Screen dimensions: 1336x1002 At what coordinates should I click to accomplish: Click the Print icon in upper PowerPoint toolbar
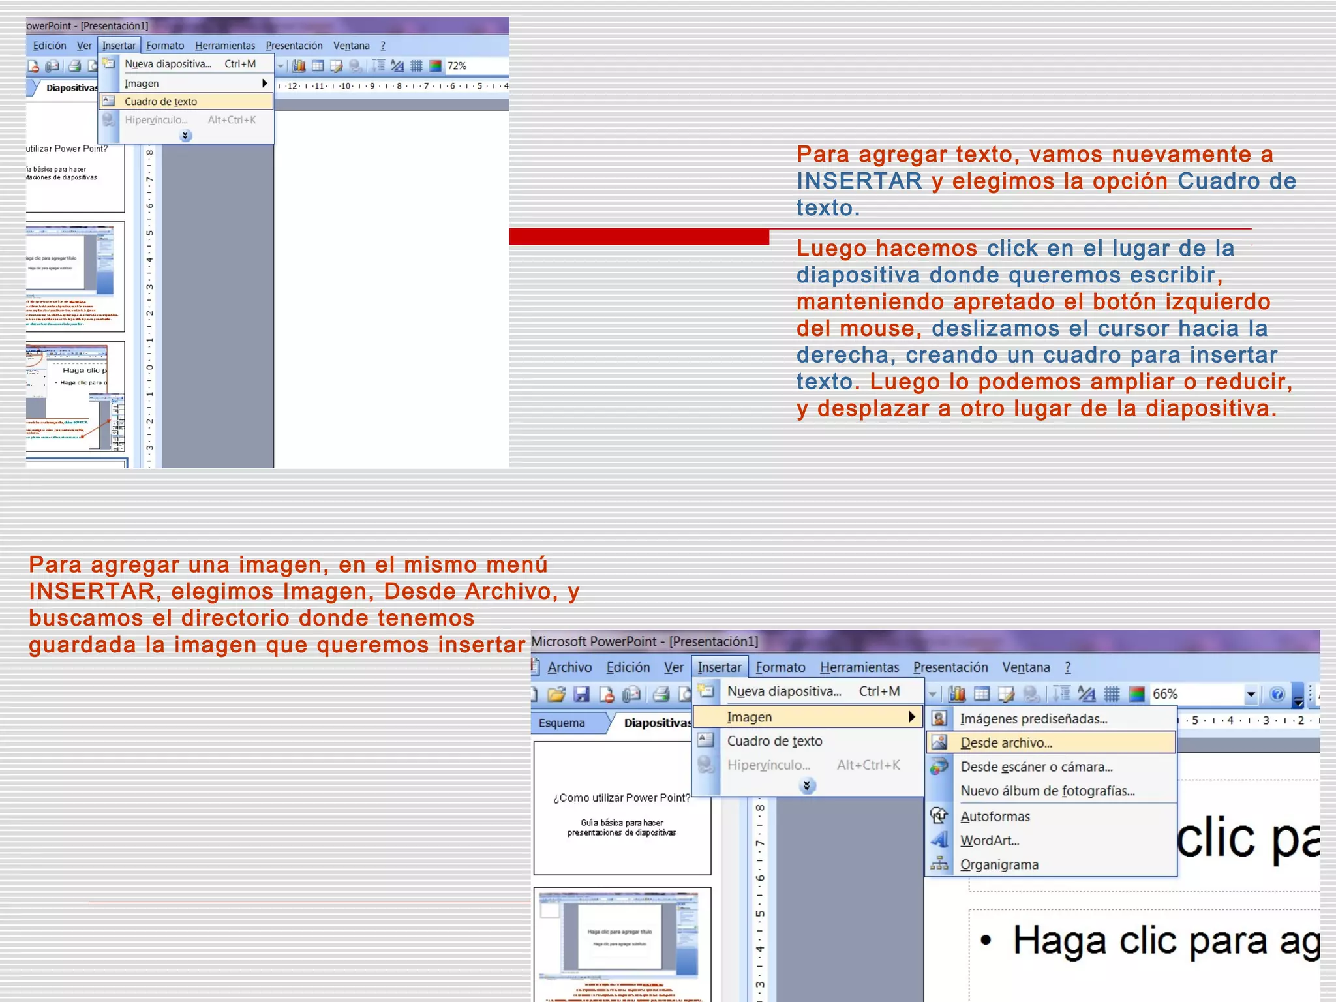click(74, 66)
